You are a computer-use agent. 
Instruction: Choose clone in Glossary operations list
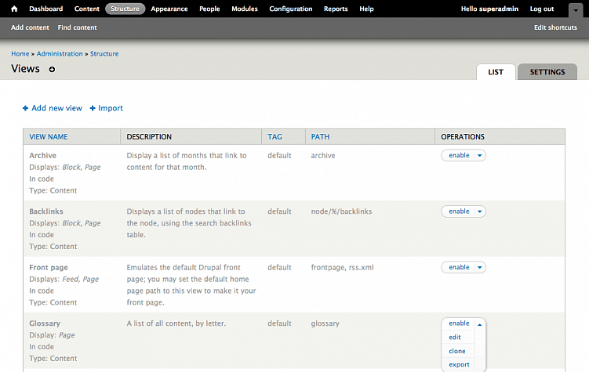coord(457,351)
